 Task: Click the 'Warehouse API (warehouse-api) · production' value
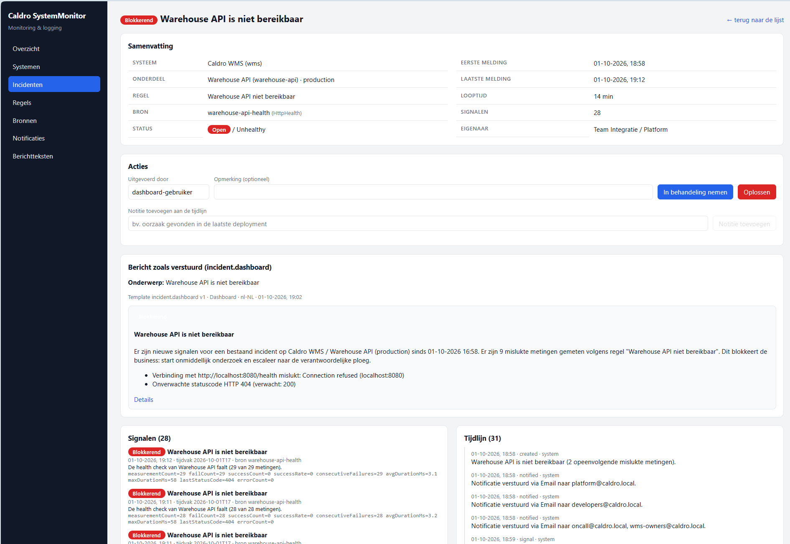271,80
